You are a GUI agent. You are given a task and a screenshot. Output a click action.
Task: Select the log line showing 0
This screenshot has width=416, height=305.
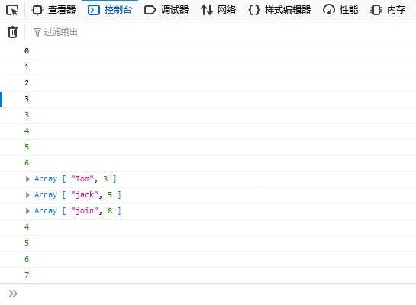tap(208, 51)
